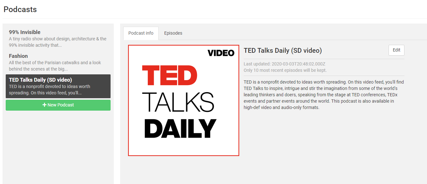Click the Last updated timestamp text

pos(284,64)
